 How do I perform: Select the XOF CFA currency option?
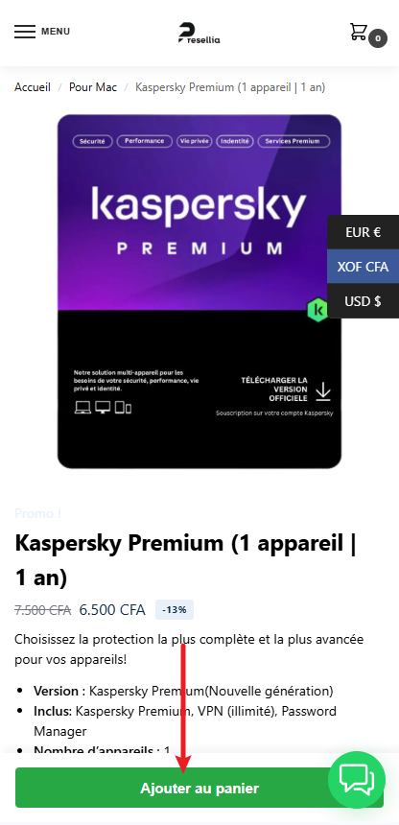pyautogui.click(x=364, y=267)
